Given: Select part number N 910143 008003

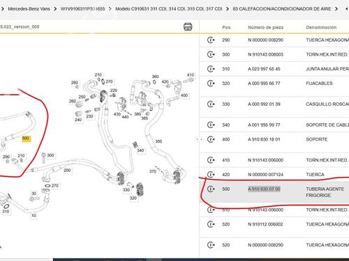Looking at the screenshot, I should pyautogui.click(x=265, y=54).
